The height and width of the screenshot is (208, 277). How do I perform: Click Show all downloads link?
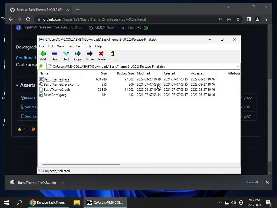point(252,182)
